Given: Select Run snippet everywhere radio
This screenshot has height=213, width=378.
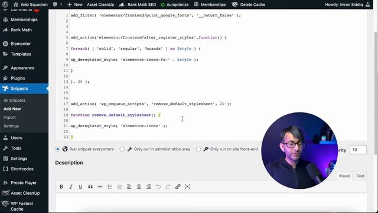Looking at the screenshot, I should point(57,149).
